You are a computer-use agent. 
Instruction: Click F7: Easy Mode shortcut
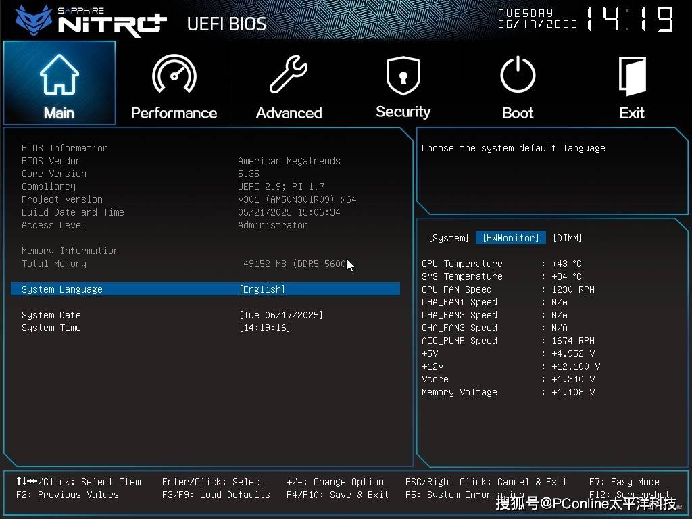[x=624, y=482]
